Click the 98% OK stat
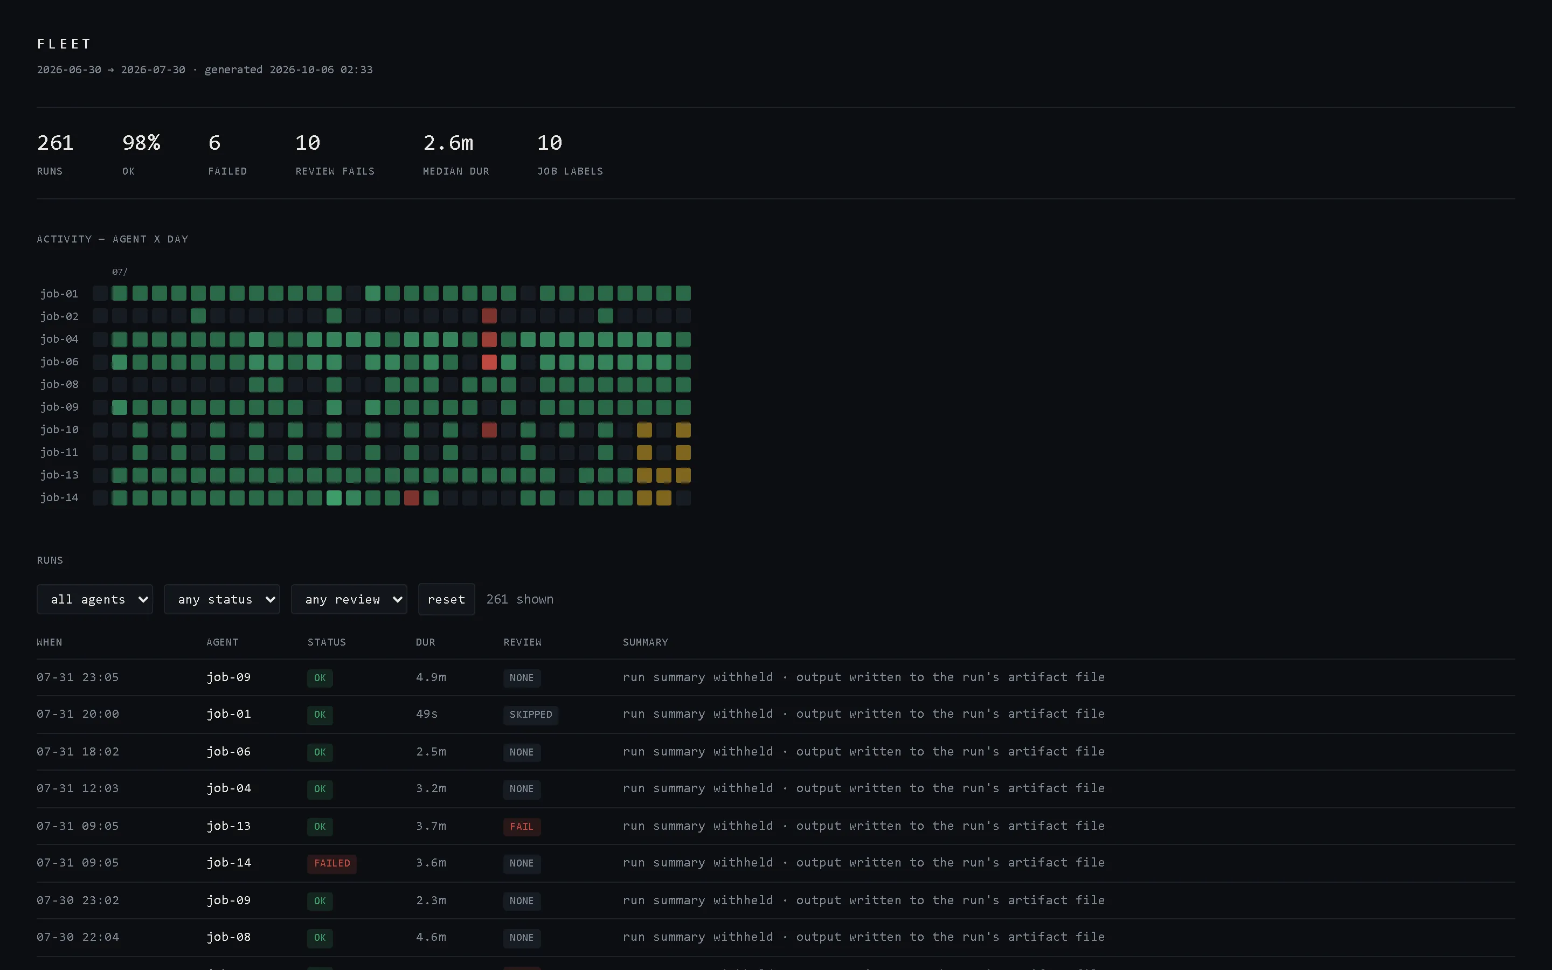This screenshot has height=970, width=1552. (x=141, y=154)
